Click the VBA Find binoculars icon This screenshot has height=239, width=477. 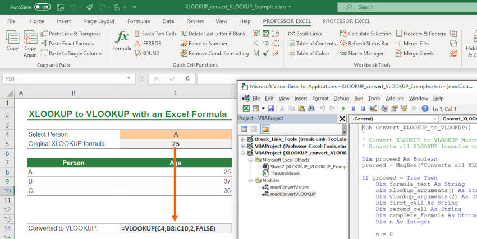click(x=311, y=109)
